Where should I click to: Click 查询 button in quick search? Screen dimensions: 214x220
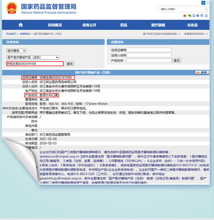(x=70, y=64)
